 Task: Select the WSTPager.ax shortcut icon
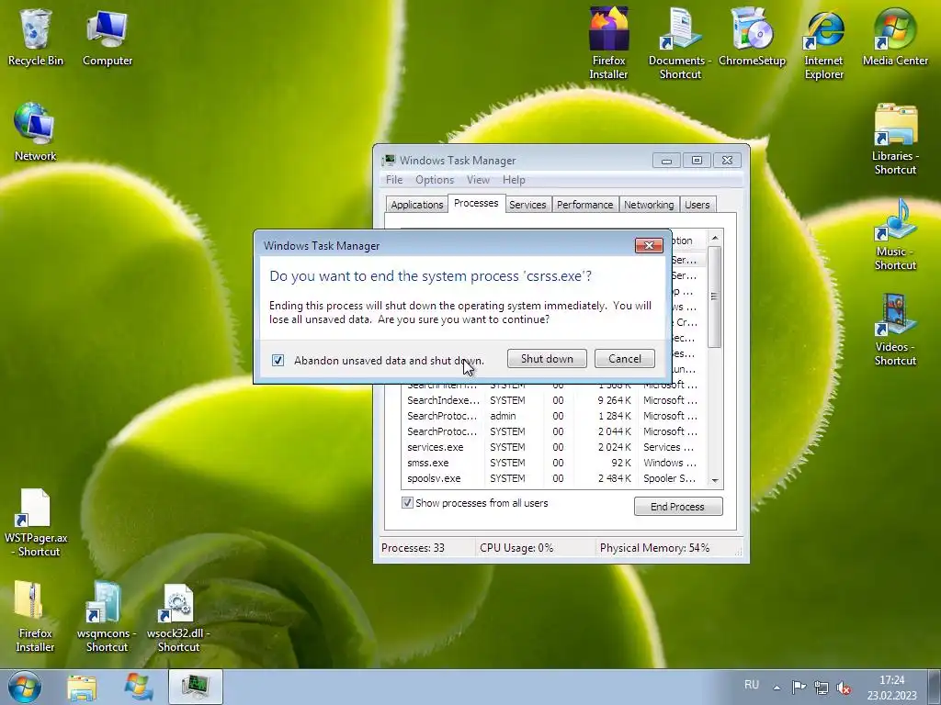point(36,521)
